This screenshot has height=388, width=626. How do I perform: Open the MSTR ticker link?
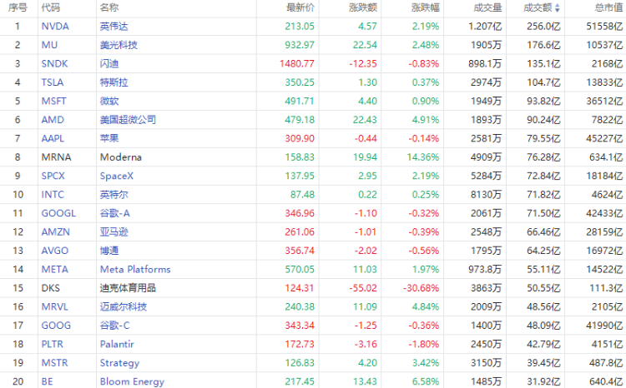coord(55,363)
